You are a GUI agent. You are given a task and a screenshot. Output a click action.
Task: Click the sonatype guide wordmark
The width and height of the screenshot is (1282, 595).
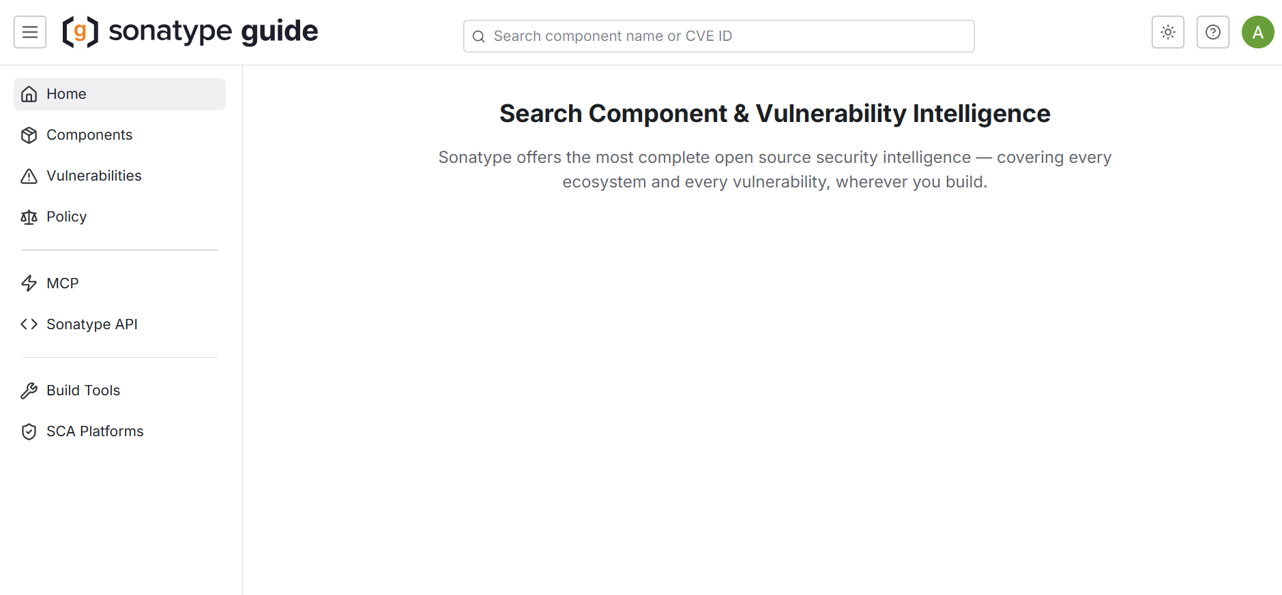click(x=213, y=31)
